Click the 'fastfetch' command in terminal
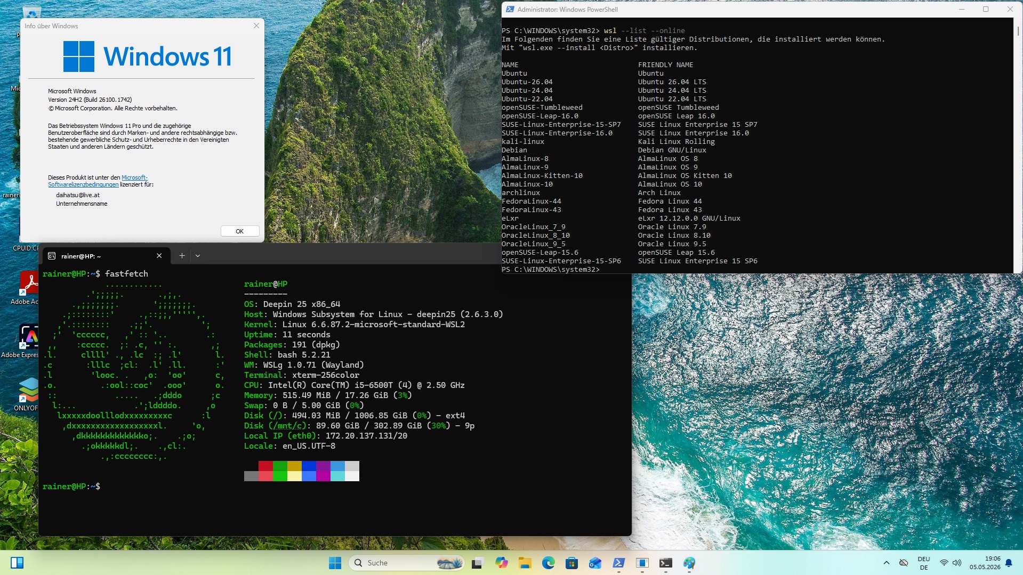Viewport: 1023px width, 575px height. (x=126, y=274)
